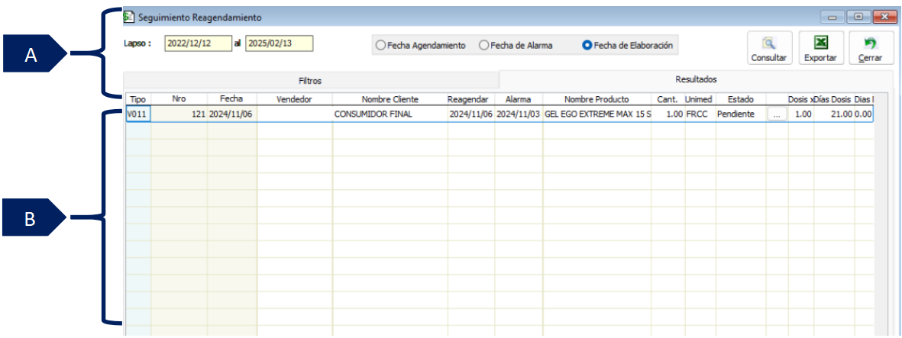Image resolution: width=902 pixels, height=338 pixels.
Task: Select the Fecha de Alarma radio option
Action: (x=516, y=45)
